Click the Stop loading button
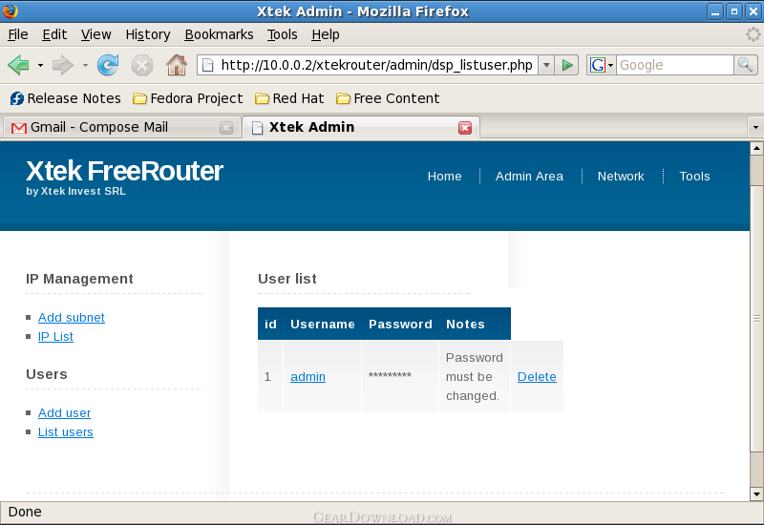Screen dimensions: 764x525 point(141,65)
